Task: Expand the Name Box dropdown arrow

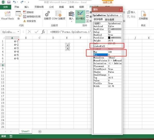Action: pyautogui.click(x=18, y=32)
